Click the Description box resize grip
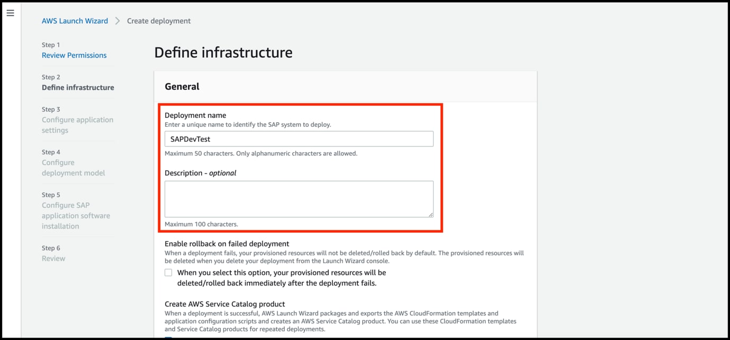The width and height of the screenshot is (730, 340). pyautogui.click(x=430, y=214)
